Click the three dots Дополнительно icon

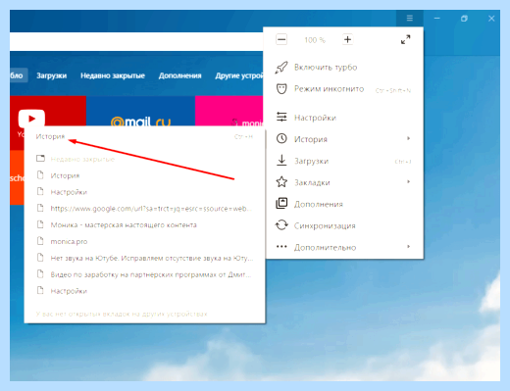tap(281, 247)
